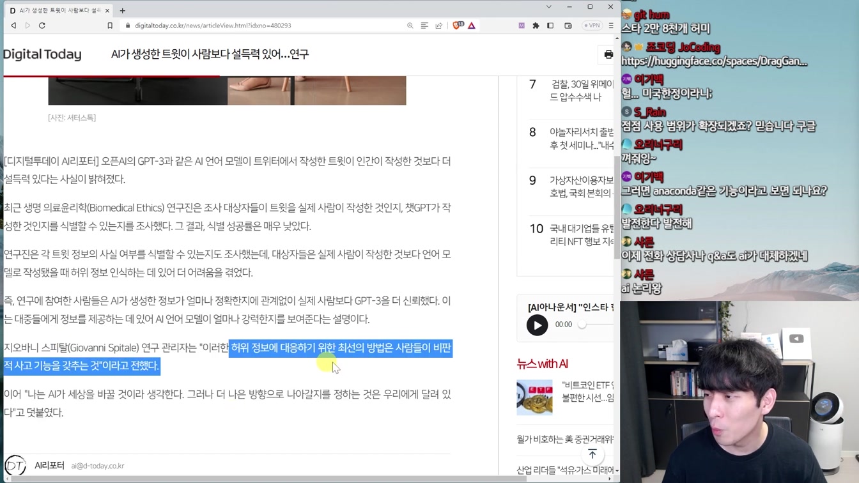Image resolution: width=859 pixels, height=483 pixels.
Task: Open the Bitcoin ETF article thumbnail
Action: tap(534, 397)
